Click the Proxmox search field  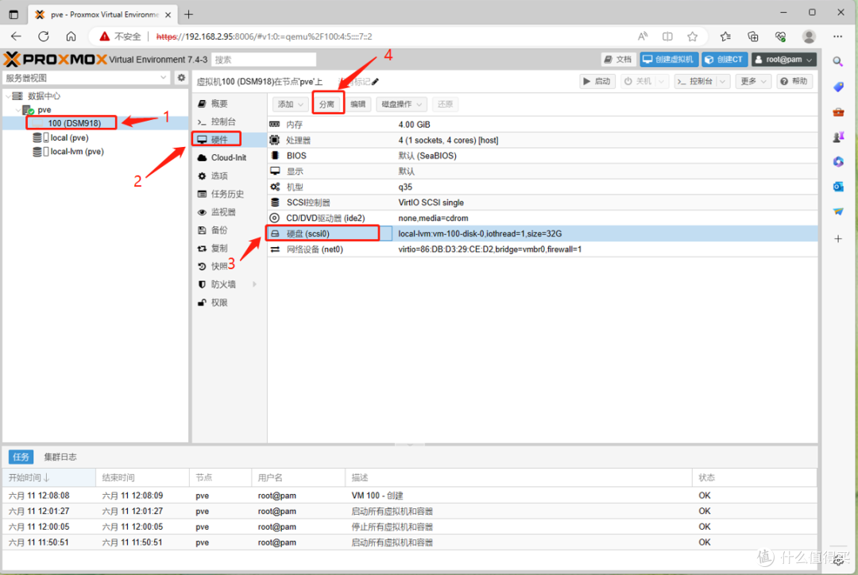click(265, 59)
